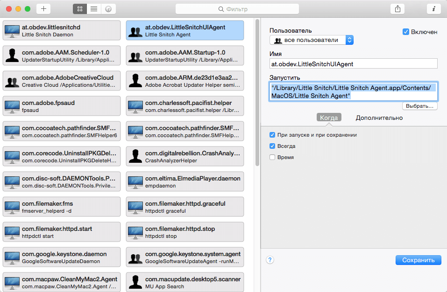Click the share export toolbar icon
This screenshot has width=447, height=292.
(397, 9)
